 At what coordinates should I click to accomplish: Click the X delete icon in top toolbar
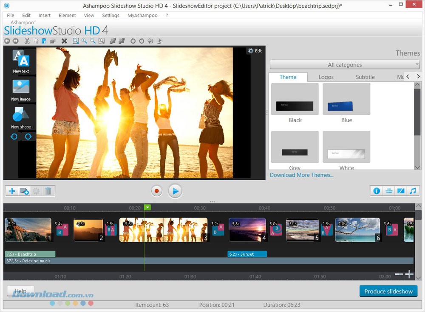point(64,41)
